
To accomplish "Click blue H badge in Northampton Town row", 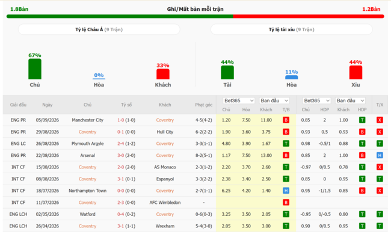I will (286, 191).
